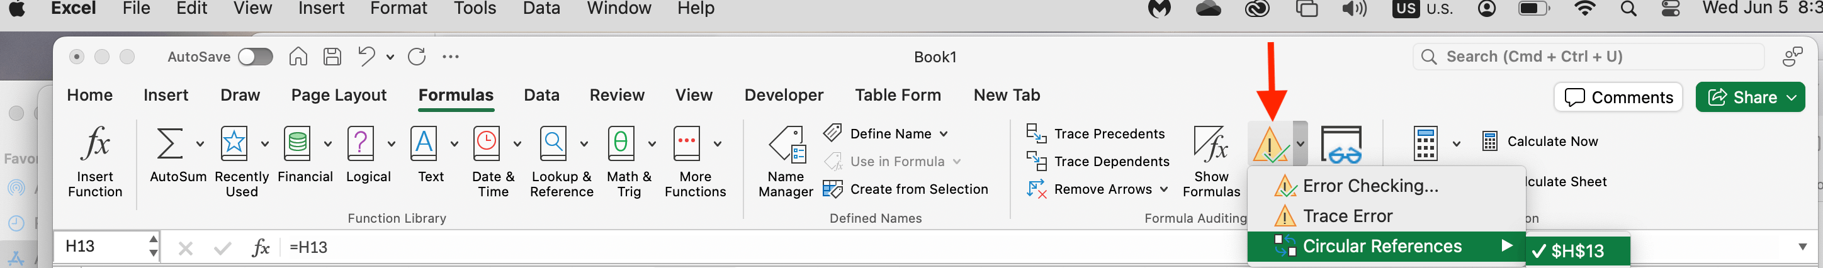Open the Financial functions library
The image size is (1823, 268).
point(297,144)
